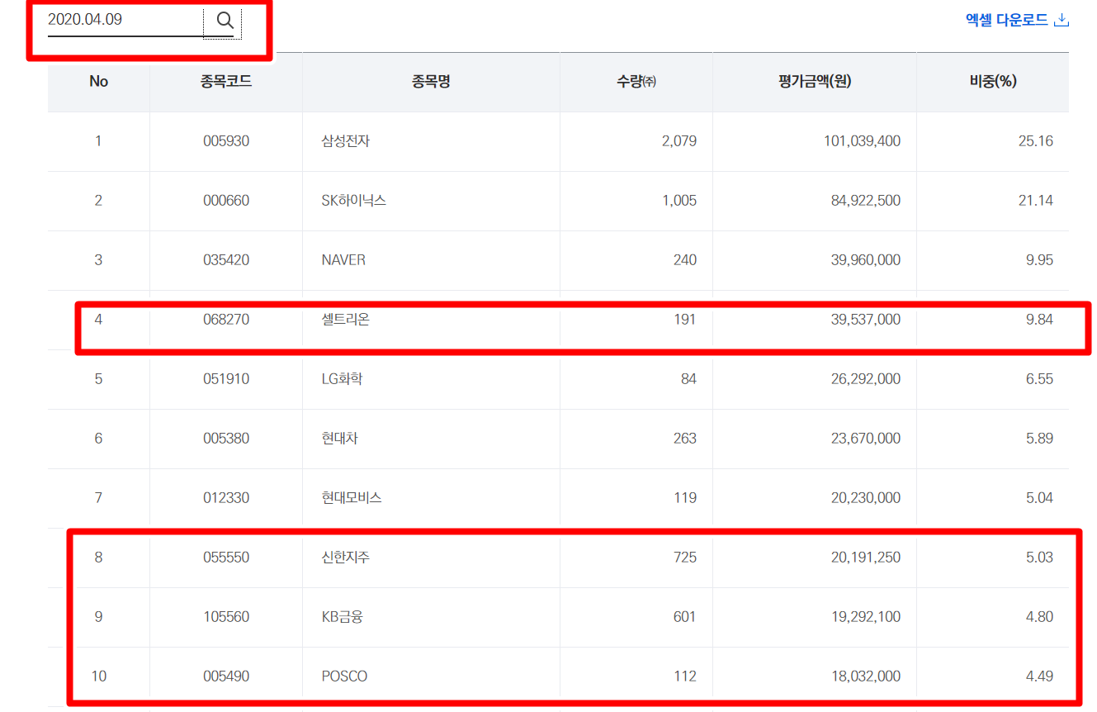Image resolution: width=1097 pixels, height=712 pixels.
Task: Click the magnifier search icon beside the date
Action: click(225, 21)
